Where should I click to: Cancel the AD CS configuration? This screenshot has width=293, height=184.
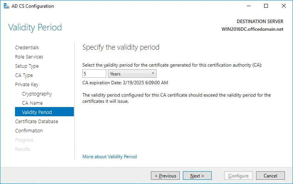point(270,176)
